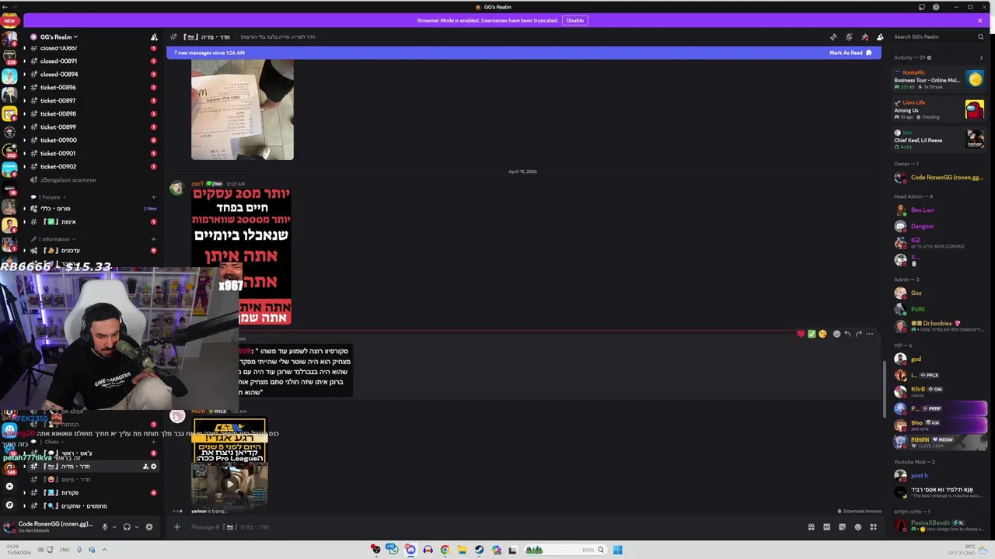Add heart reaction on hovered message

pos(801,334)
